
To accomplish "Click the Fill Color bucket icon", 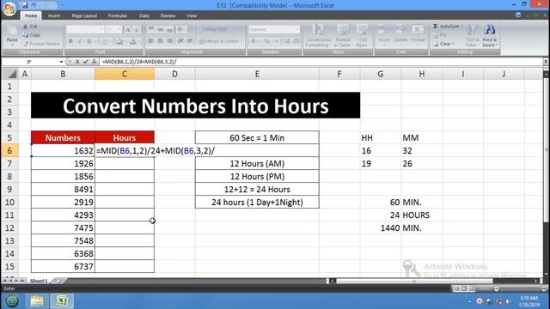I will [x=119, y=41].
